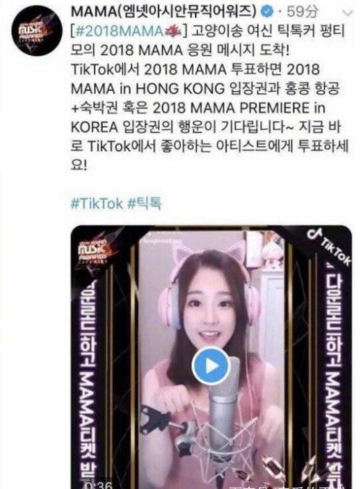
Task: Open the MAMA(엠넷아시안뮤직어워즈) account name
Action: (x=163, y=12)
